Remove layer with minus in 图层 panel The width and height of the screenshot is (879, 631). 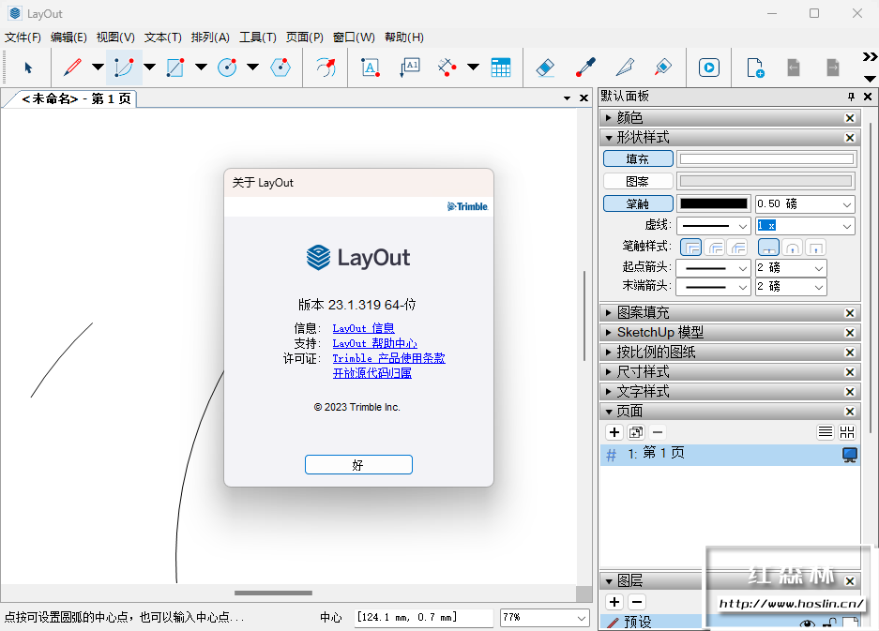click(636, 602)
